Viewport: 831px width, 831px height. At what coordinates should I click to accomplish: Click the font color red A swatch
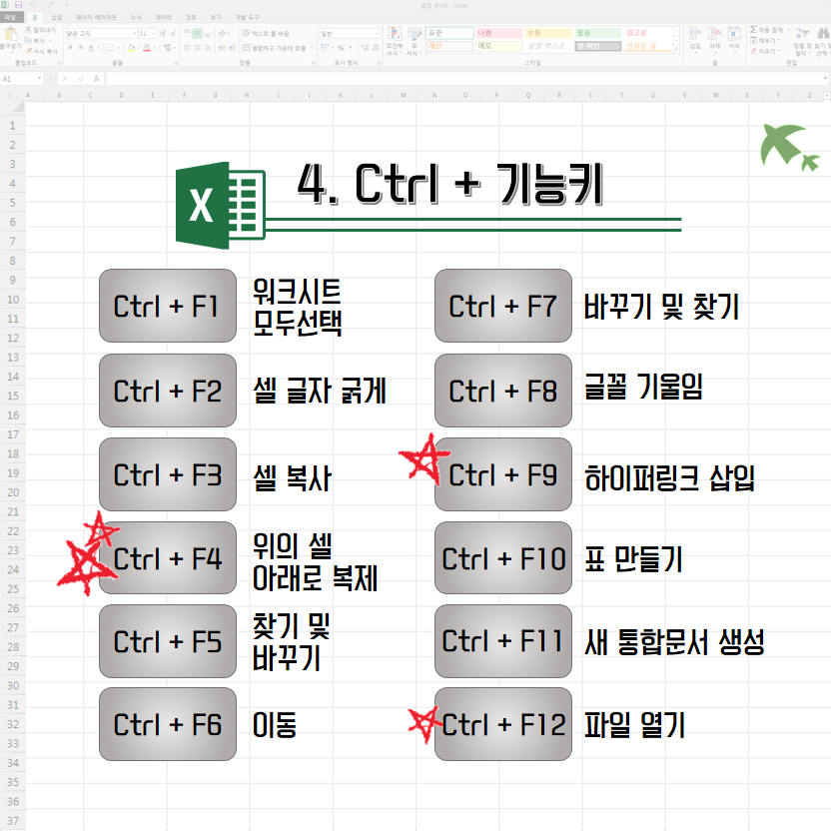pyautogui.click(x=148, y=47)
